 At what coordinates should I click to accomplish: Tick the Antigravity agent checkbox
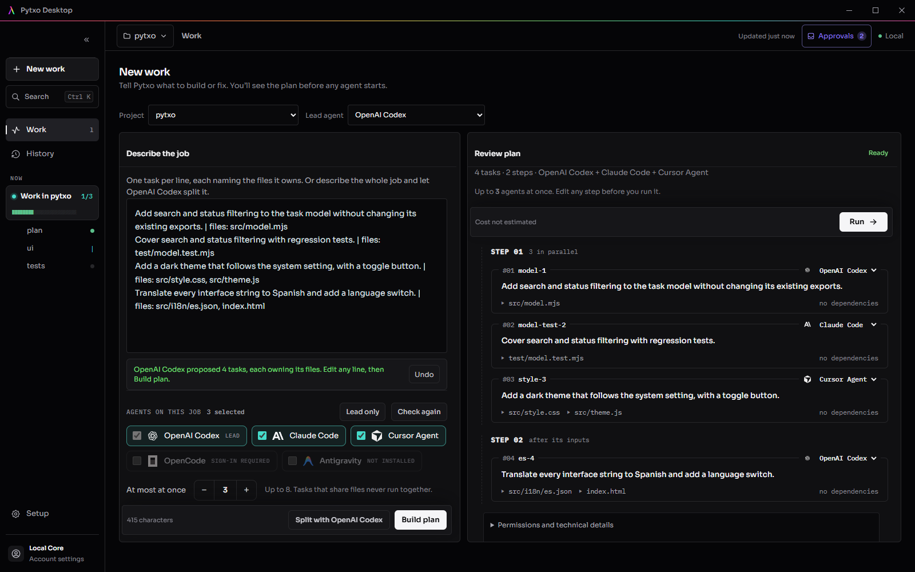[293, 461]
